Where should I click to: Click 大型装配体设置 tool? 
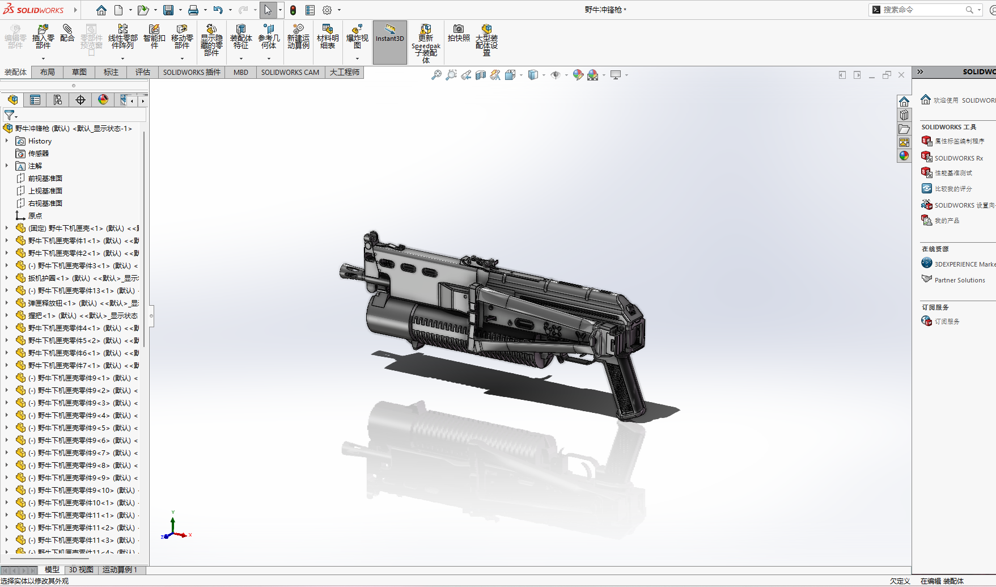[486, 40]
